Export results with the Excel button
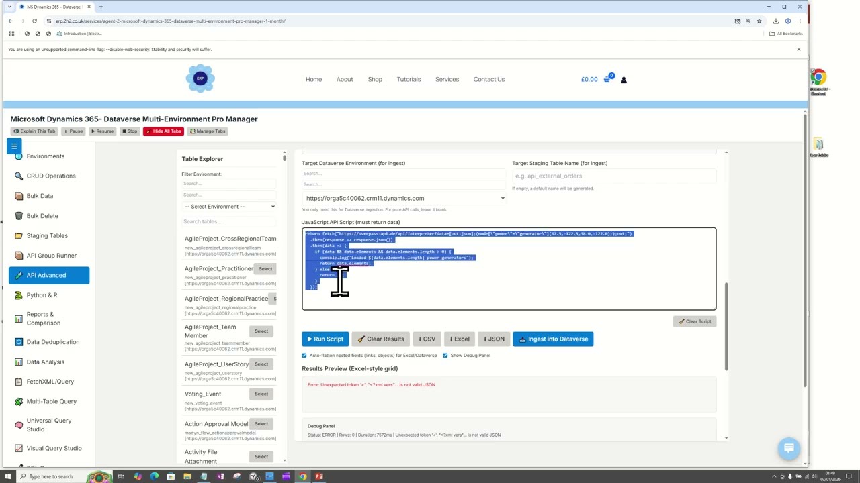 460,339
